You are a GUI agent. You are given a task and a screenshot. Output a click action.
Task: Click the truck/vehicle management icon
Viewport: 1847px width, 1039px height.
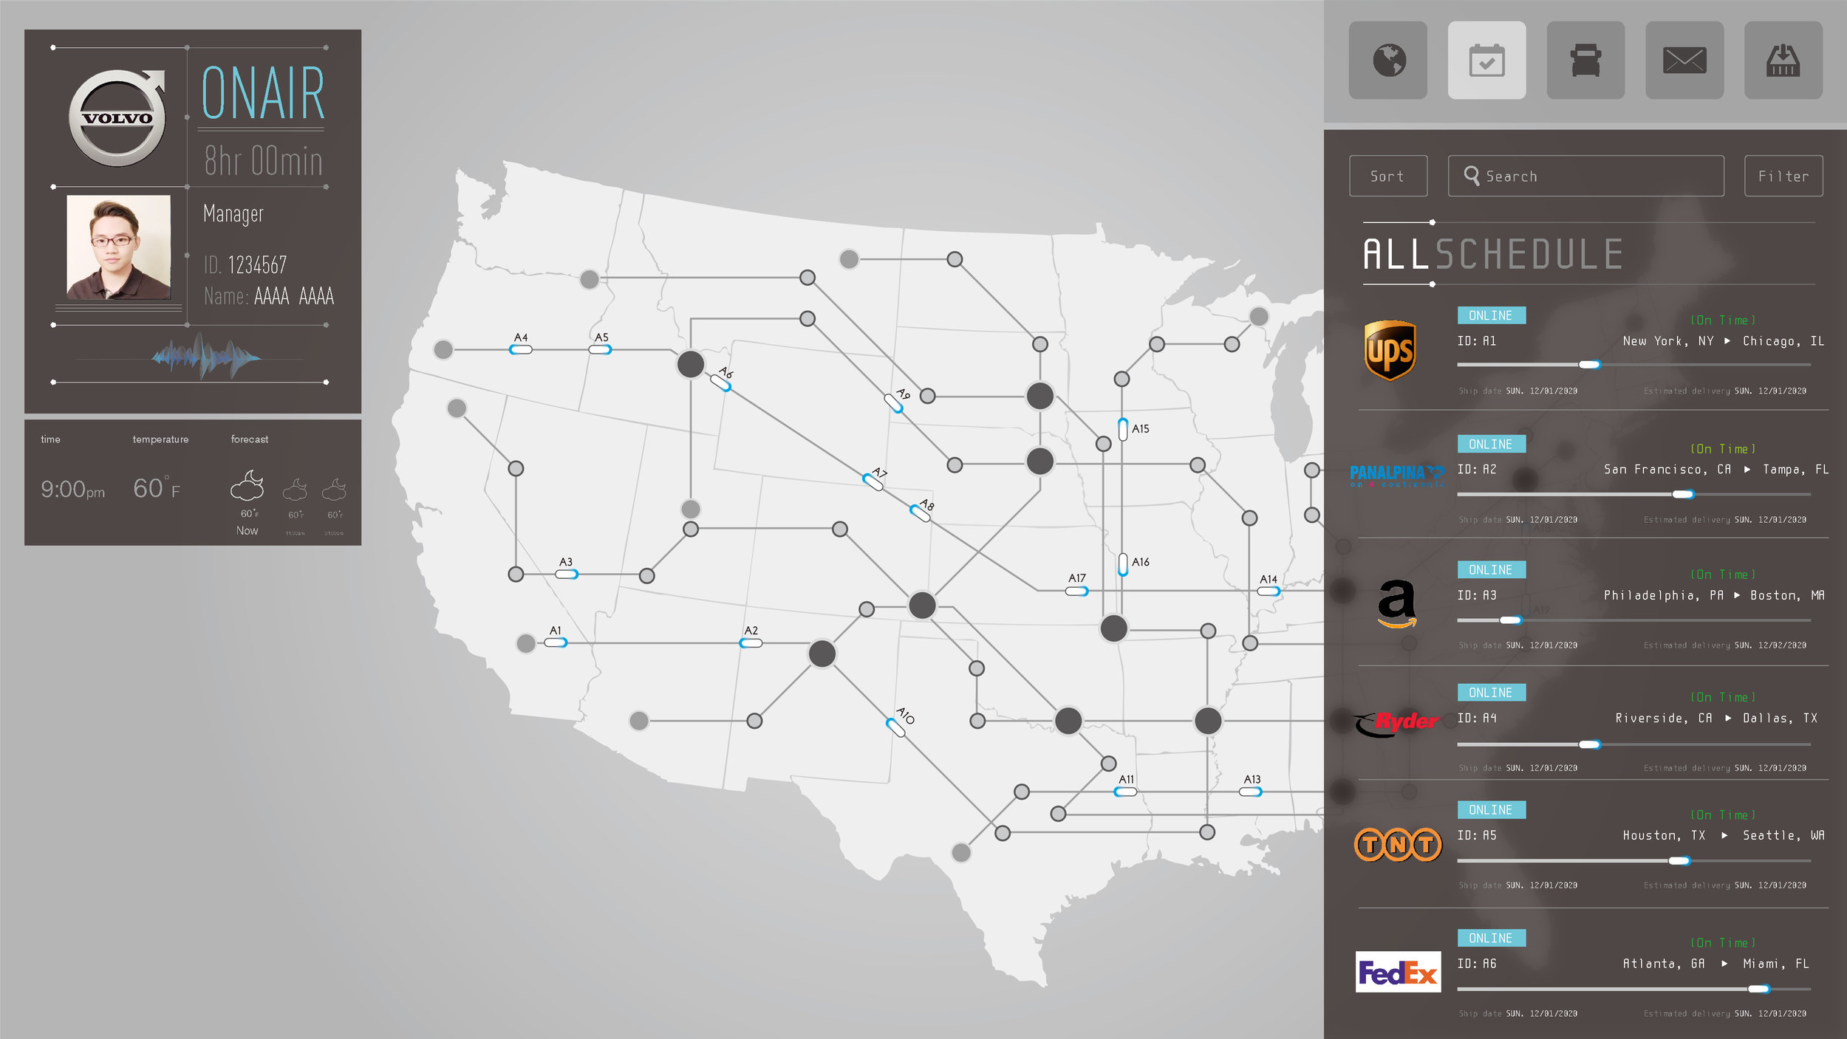(x=1585, y=61)
